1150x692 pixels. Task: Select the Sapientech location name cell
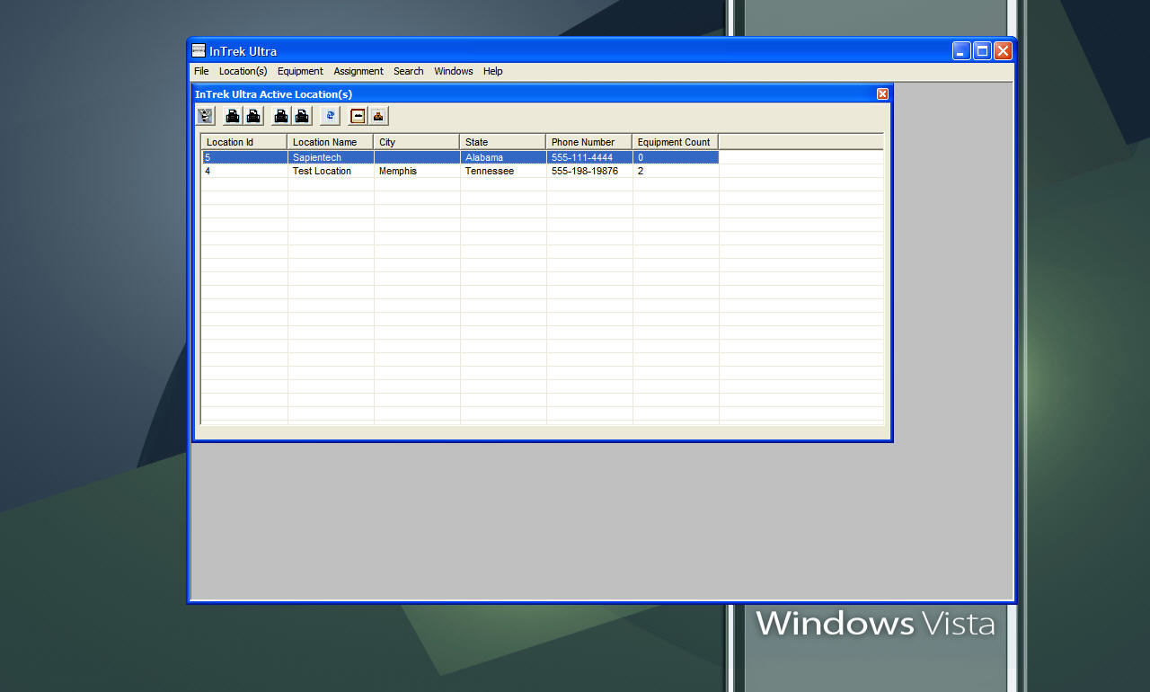point(331,157)
